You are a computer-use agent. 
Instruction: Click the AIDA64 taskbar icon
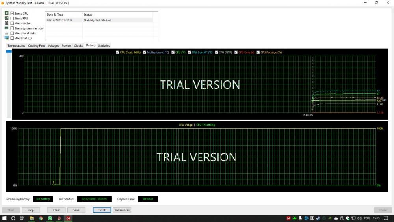click(x=68, y=218)
